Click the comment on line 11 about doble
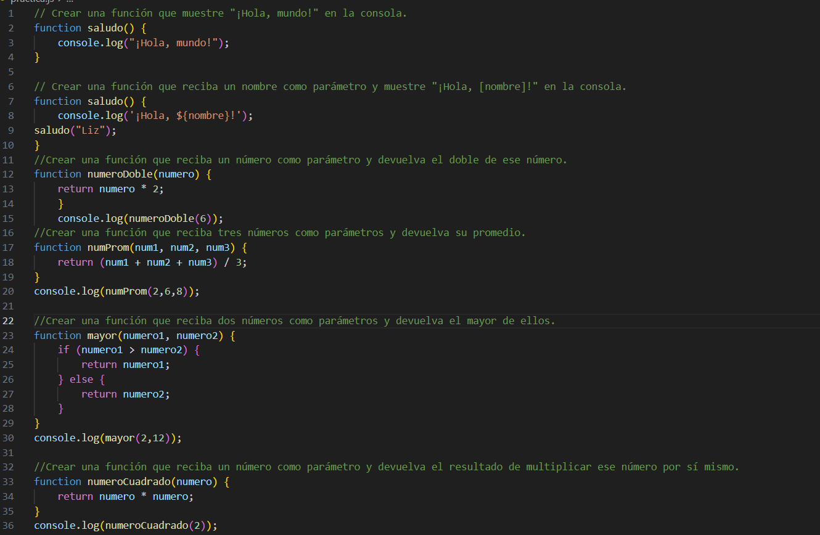 tap(300, 160)
